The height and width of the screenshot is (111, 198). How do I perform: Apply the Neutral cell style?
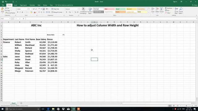point(131,9)
